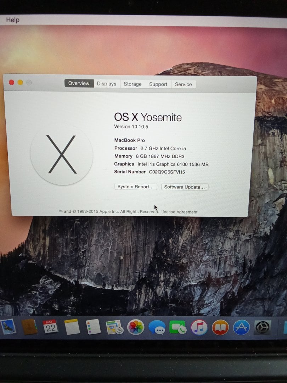
Task: Click the OS X Yosemite title
Action: click(x=148, y=117)
